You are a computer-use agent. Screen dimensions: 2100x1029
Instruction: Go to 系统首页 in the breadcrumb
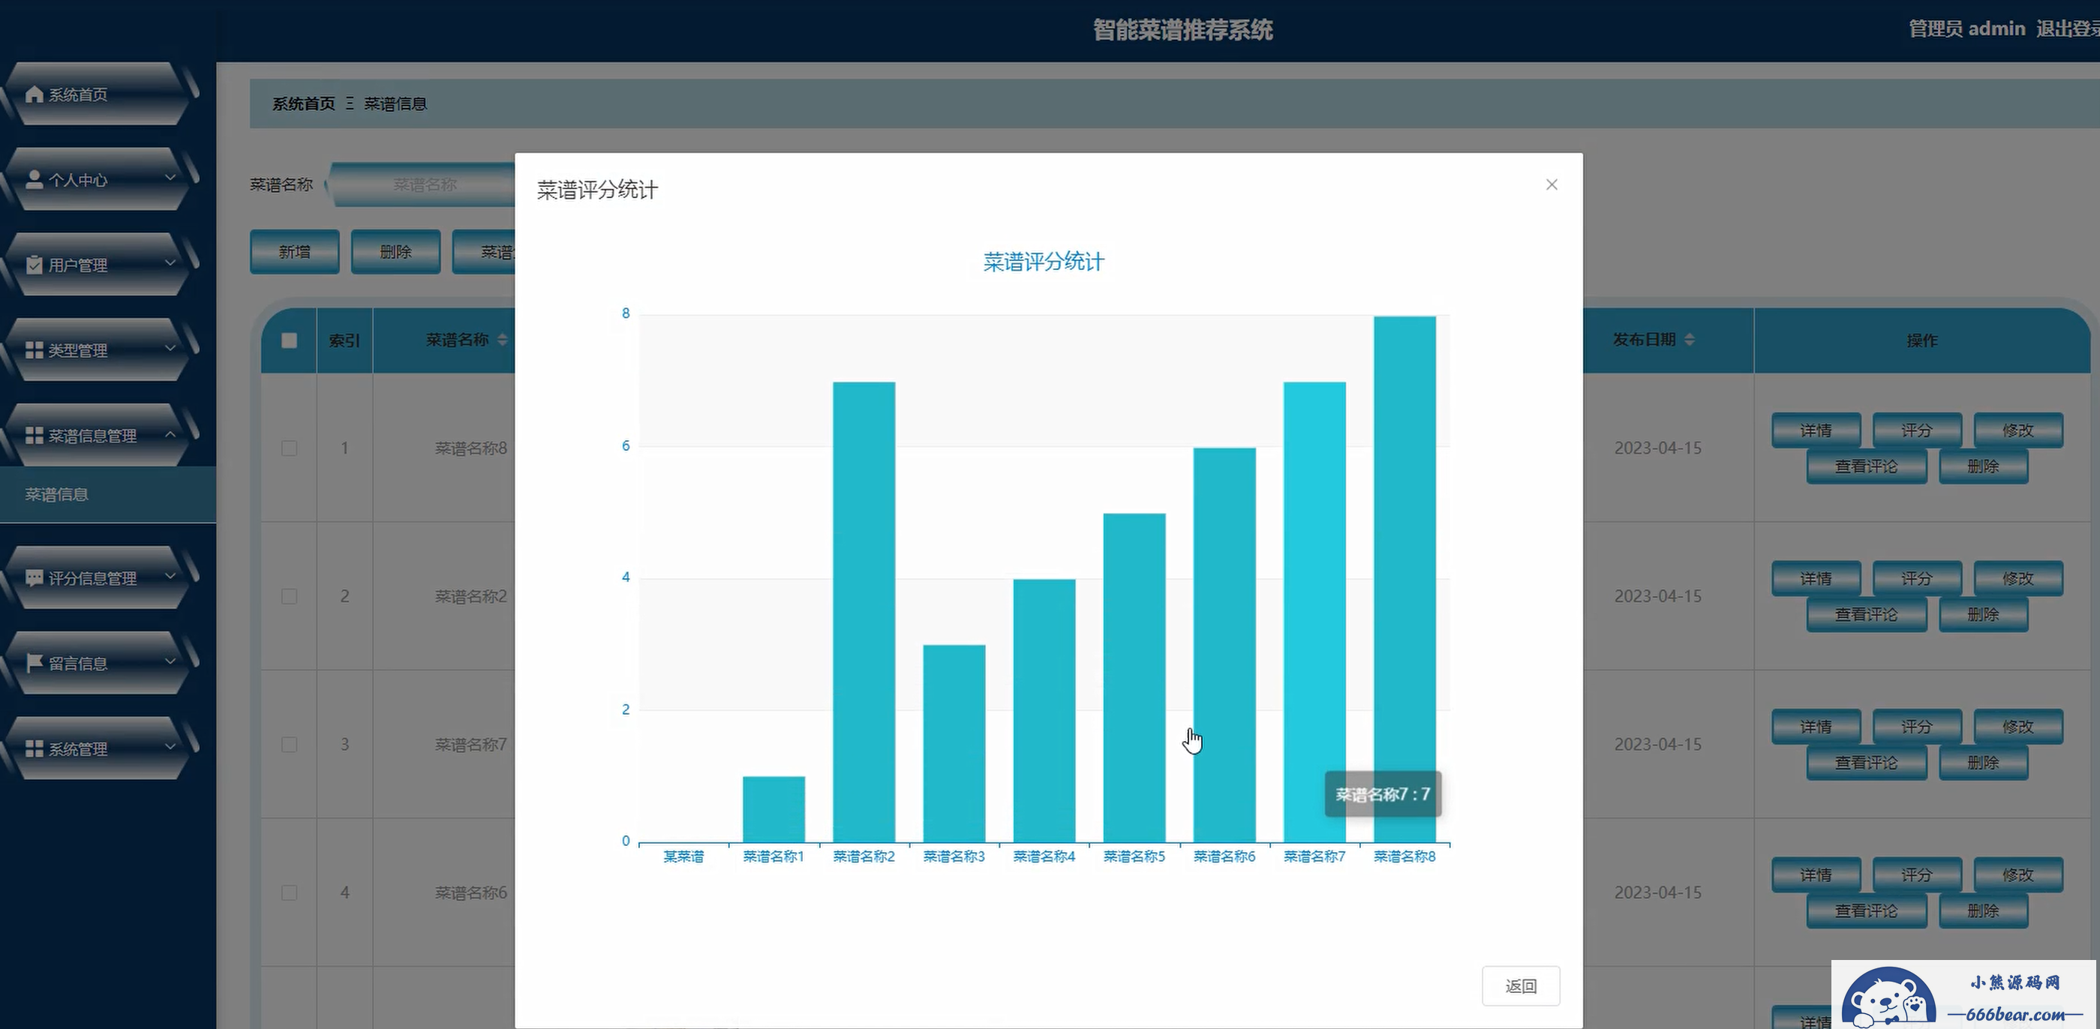pos(303,104)
